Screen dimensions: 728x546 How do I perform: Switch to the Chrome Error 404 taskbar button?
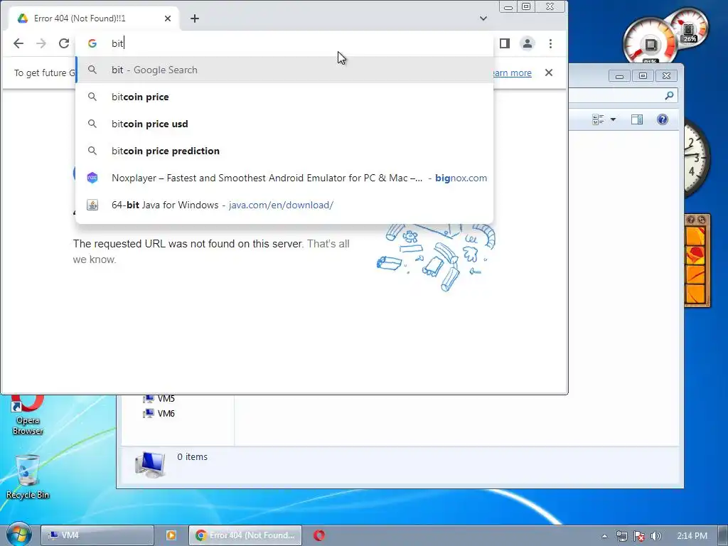245,535
